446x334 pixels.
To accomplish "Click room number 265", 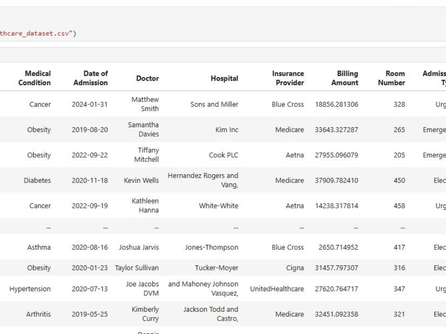I will click(399, 130).
